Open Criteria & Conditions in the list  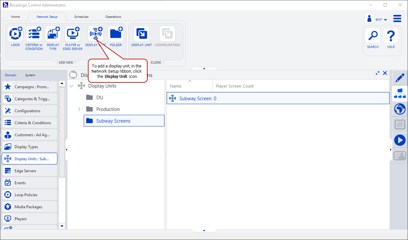tap(30, 123)
